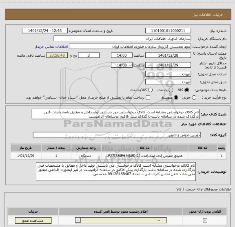Viewport: 235px width, 227px height.
Task: Click the الزامی بودن ارائه مجوز header
Action: pos(205,212)
